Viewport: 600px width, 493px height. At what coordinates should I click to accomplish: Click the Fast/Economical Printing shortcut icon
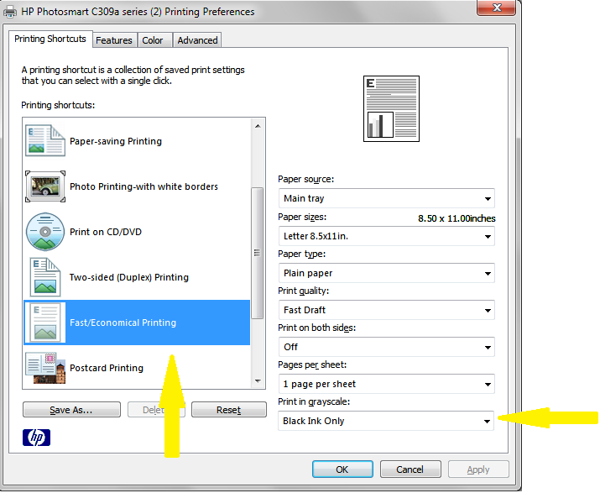(45, 323)
